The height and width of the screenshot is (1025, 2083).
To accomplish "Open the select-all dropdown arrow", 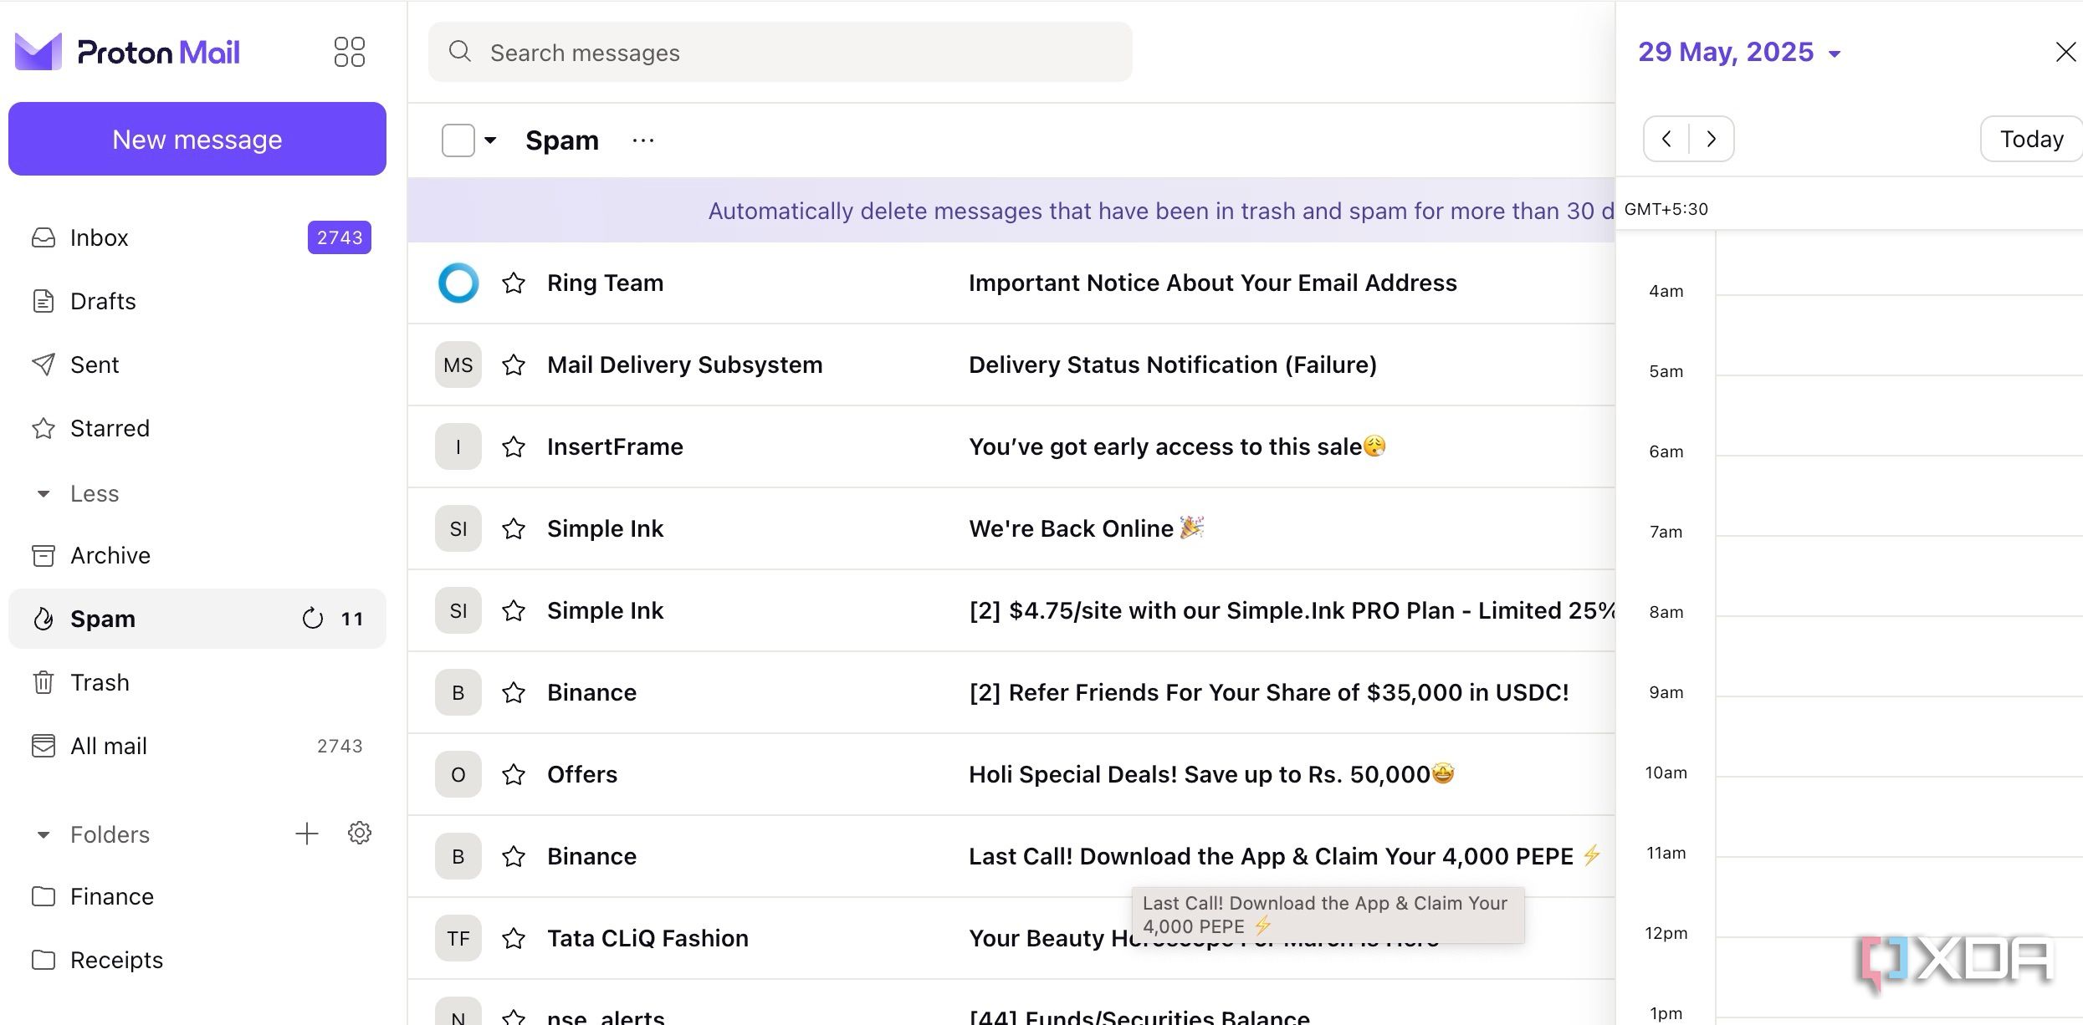I will tap(490, 140).
